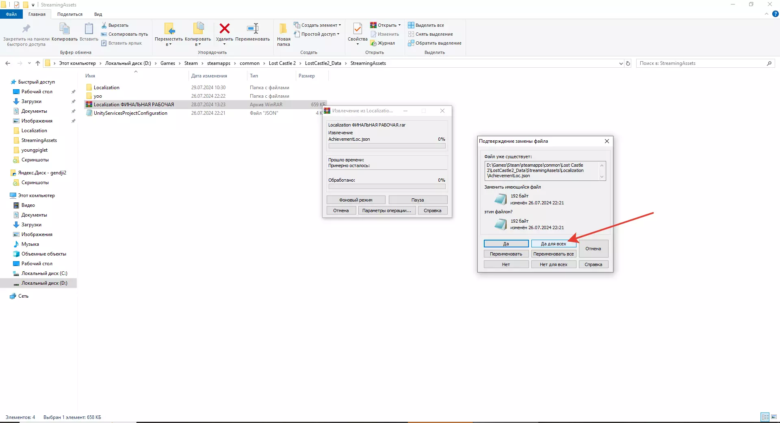780x423 pixels.
Task: Switch to the Вид ribbon tab
Action: [98, 14]
